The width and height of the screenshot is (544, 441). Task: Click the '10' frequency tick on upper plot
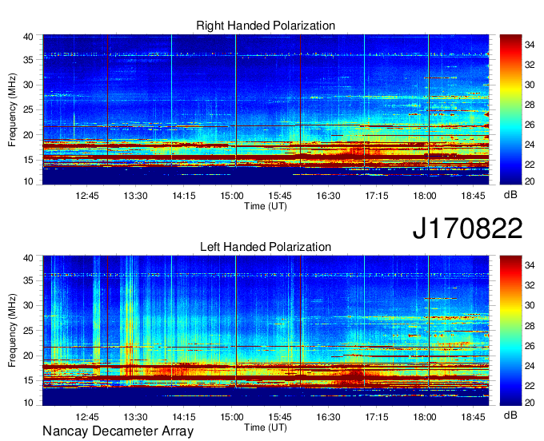coord(28,181)
